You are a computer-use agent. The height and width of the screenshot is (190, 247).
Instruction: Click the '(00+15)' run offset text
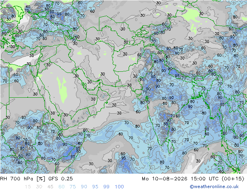tap(233, 179)
